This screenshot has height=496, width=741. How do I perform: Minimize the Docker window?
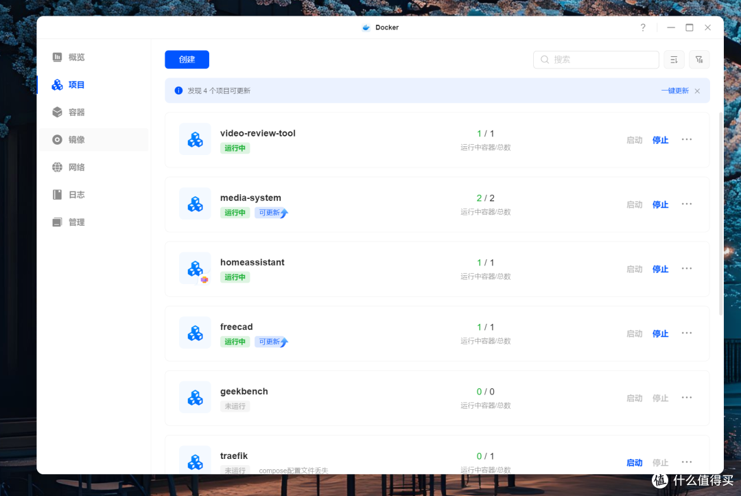(x=671, y=27)
